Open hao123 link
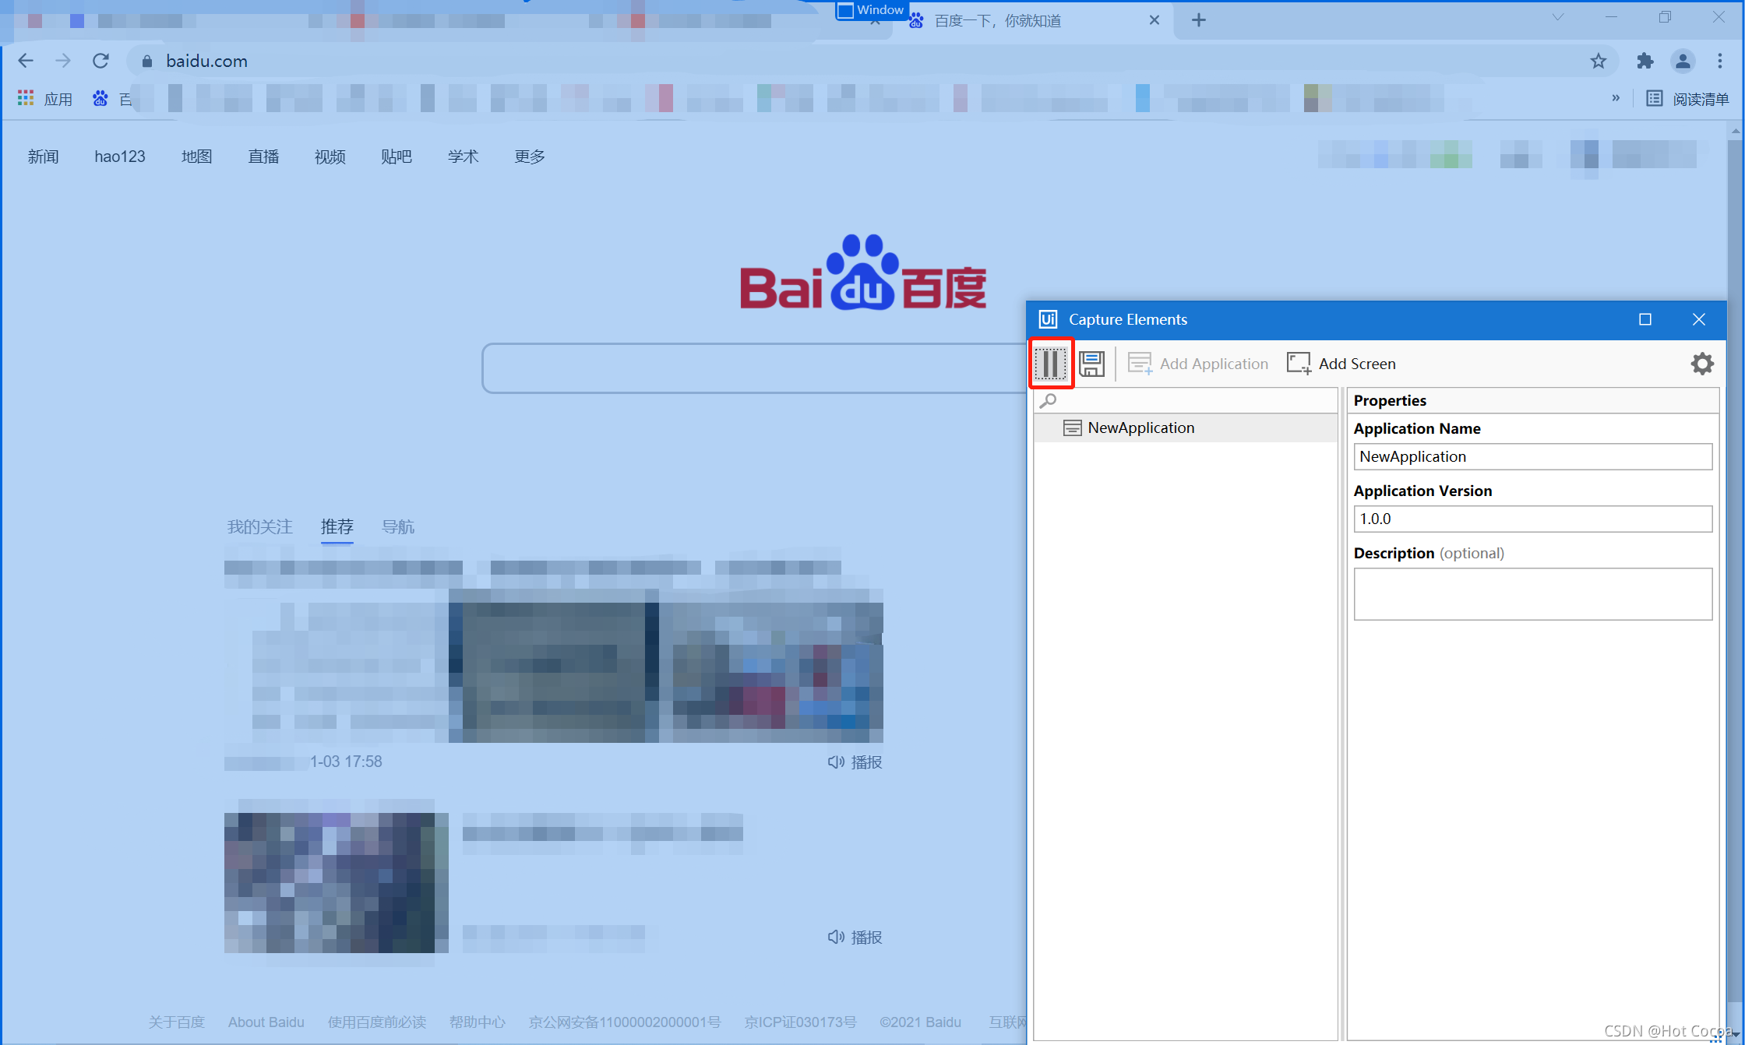The width and height of the screenshot is (1745, 1045). pyautogui.click(x=119, y=157)
